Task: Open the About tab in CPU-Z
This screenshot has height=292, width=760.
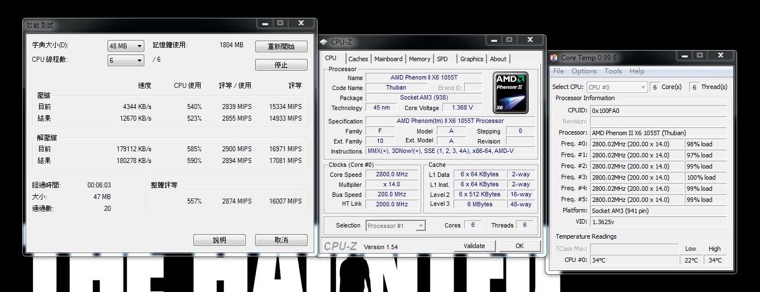Action: [498, 59]
